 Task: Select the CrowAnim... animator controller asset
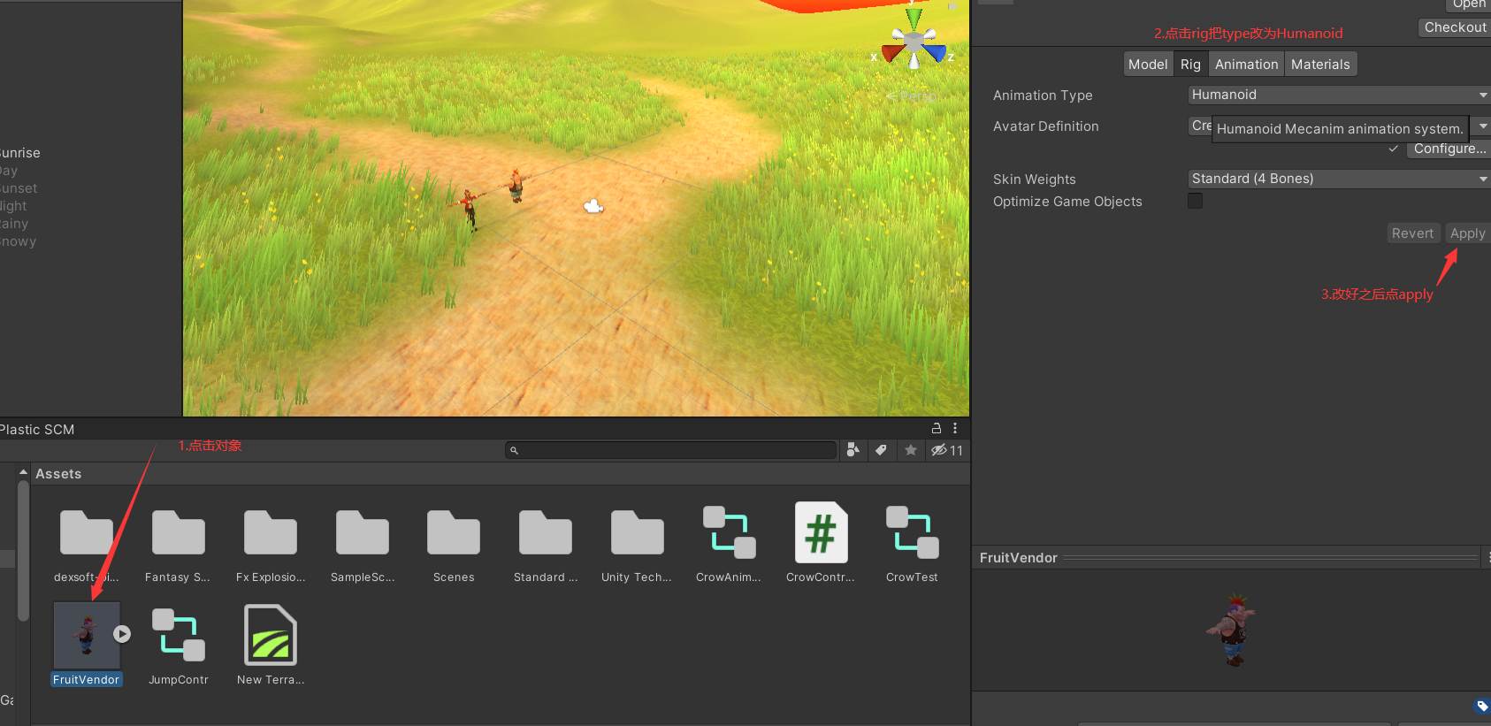(x=729, y=532)
